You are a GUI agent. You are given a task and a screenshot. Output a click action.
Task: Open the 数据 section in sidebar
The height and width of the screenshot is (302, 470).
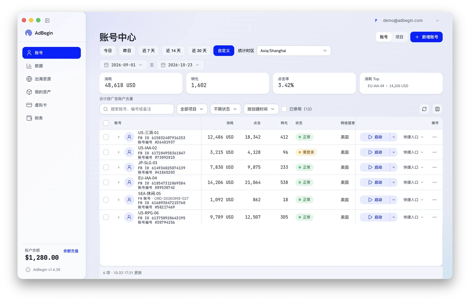[51, 66]
